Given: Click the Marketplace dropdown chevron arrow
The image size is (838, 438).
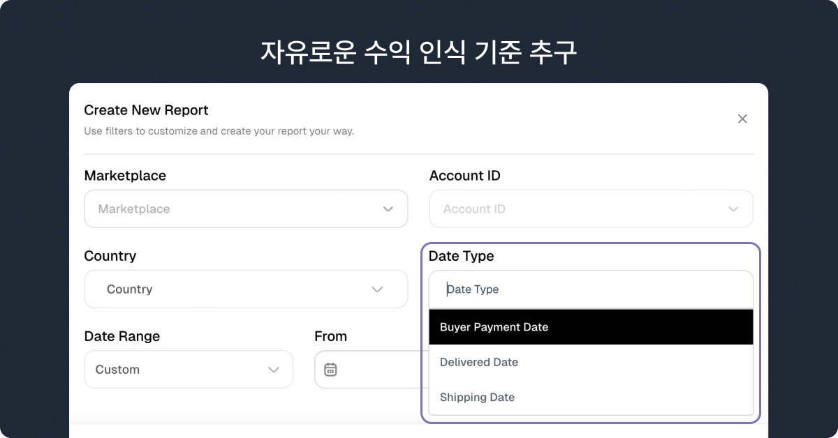Looking at the screenshot, I should [x=388, y=209].
